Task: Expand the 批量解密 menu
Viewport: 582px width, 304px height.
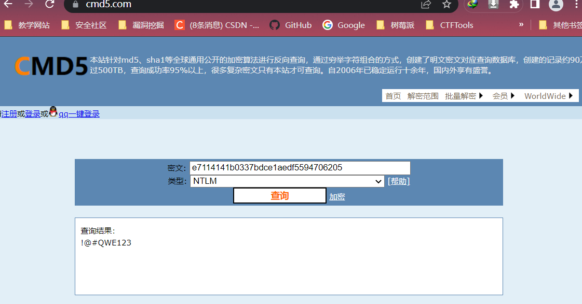Action: coord(464,96)
